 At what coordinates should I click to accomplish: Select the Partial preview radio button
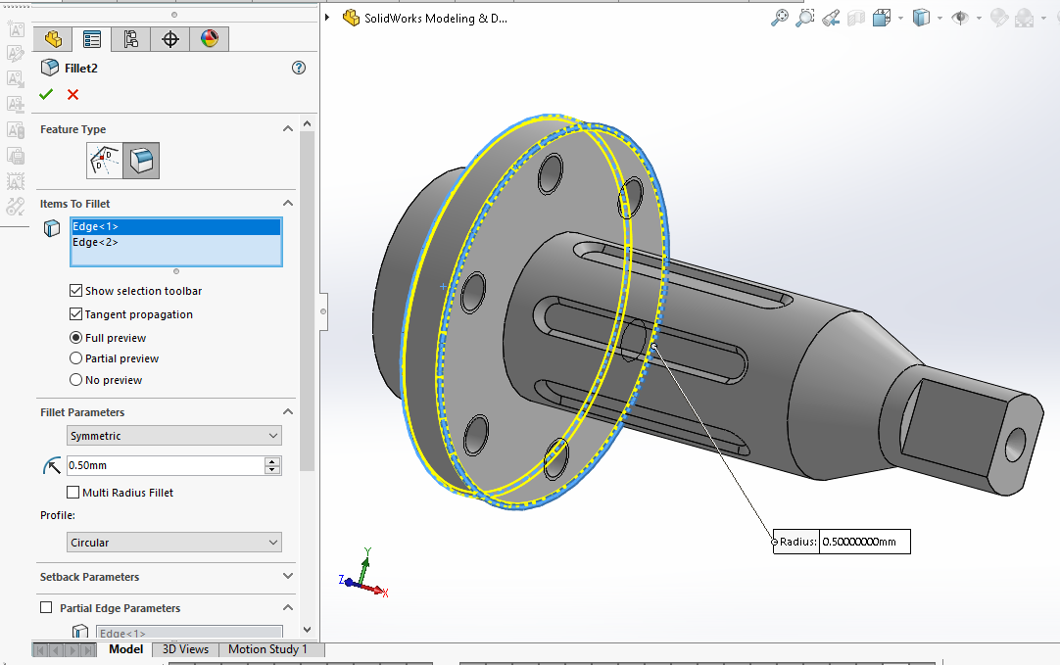[x=76, y=358]
